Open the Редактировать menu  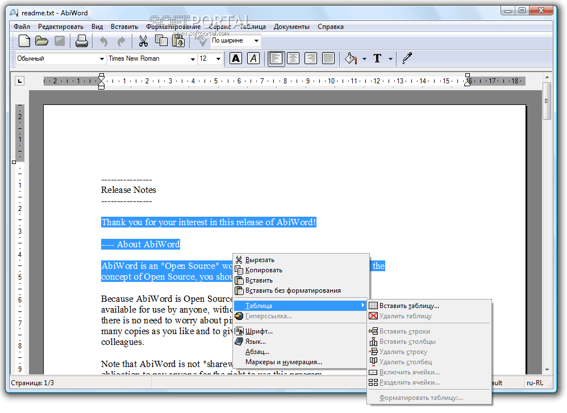(x=61, y=26)
